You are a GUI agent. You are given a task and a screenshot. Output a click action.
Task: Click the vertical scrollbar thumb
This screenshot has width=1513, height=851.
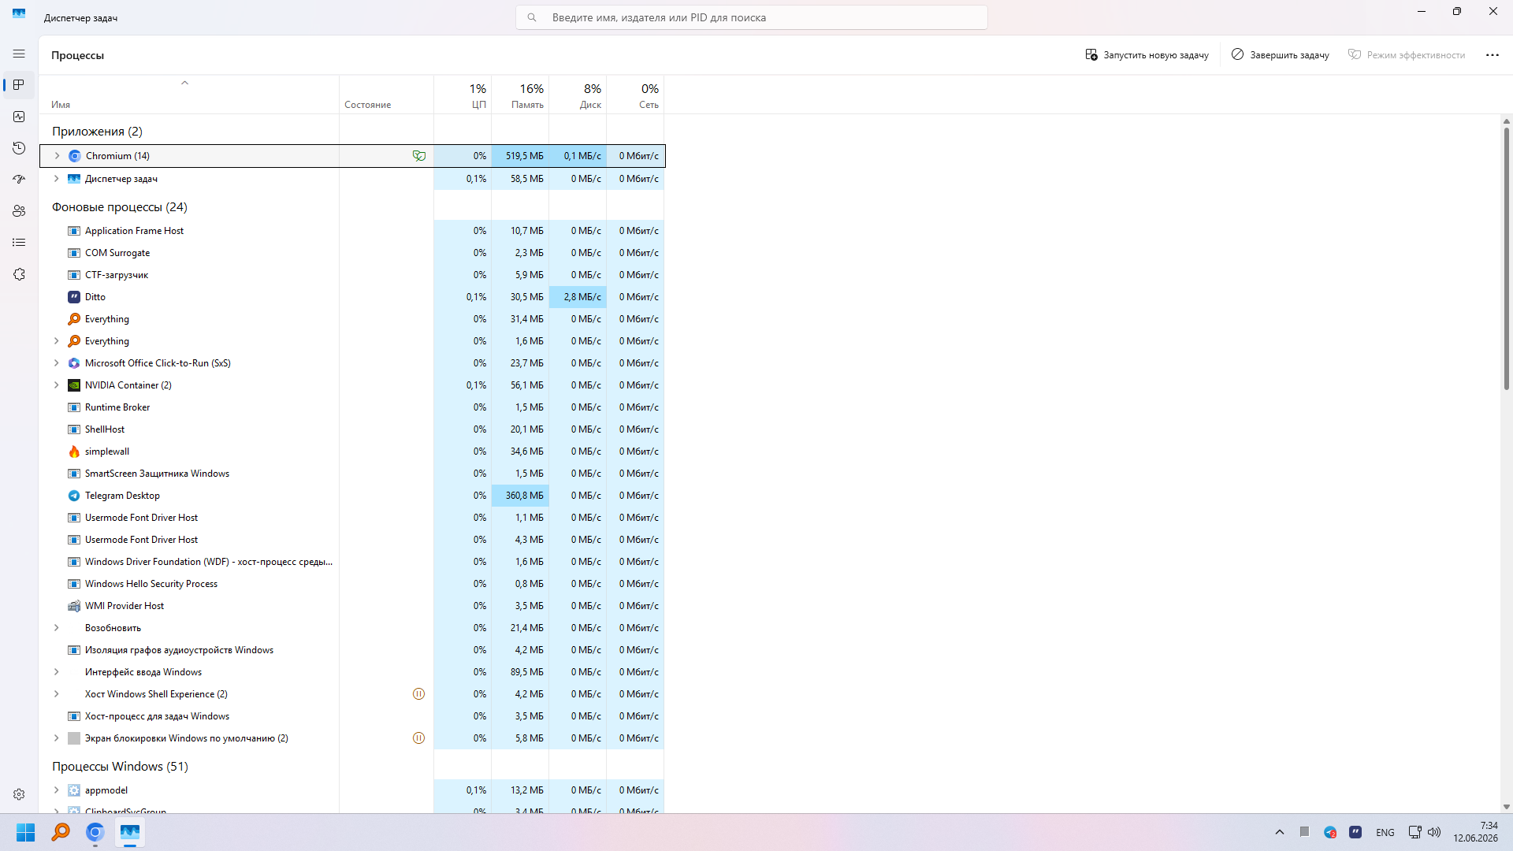(x=1507, y=258)
